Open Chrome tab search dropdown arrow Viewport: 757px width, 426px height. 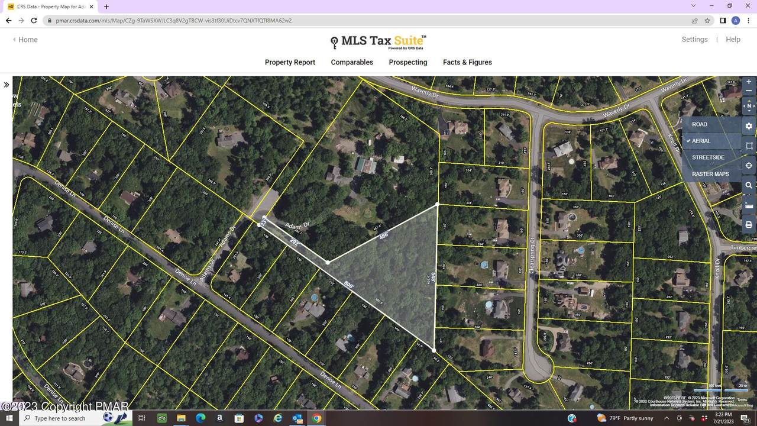[694, 6]
